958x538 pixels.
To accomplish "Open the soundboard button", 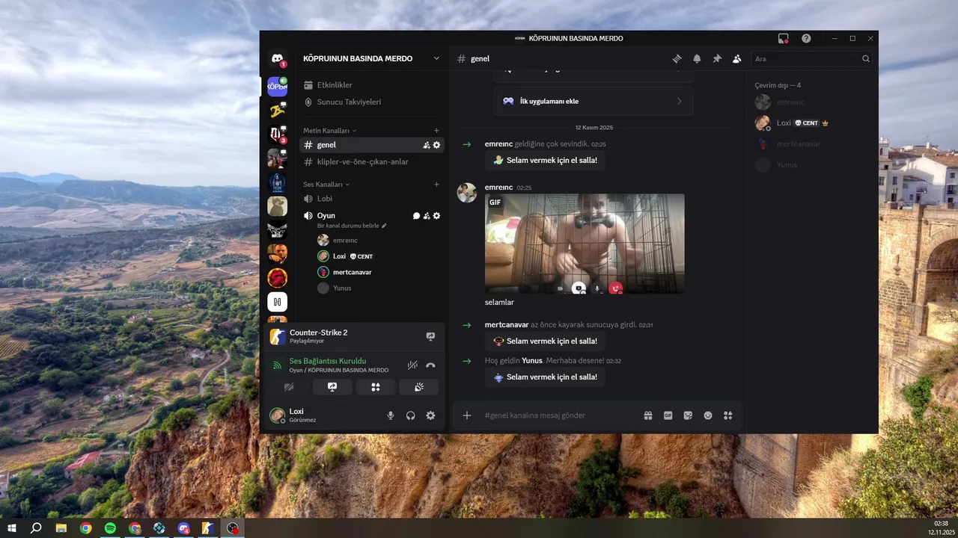I will [419, 387].
